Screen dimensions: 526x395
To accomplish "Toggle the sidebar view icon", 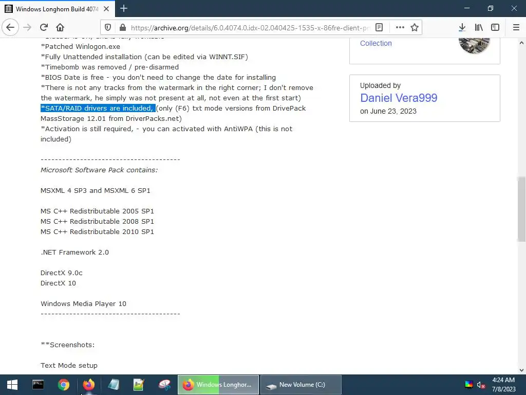I will pos(495,27).
